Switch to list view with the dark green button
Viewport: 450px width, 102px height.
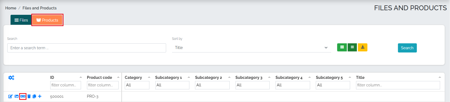click(352, 47)
